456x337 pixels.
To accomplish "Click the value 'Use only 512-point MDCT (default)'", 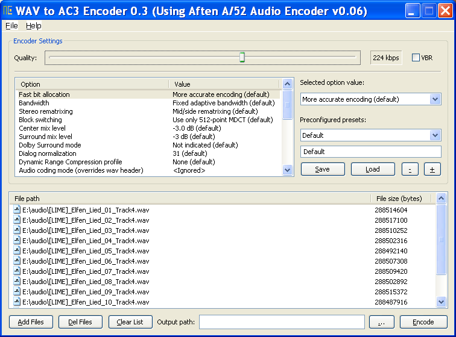I will pyautogui.click(x=223, y=120).
